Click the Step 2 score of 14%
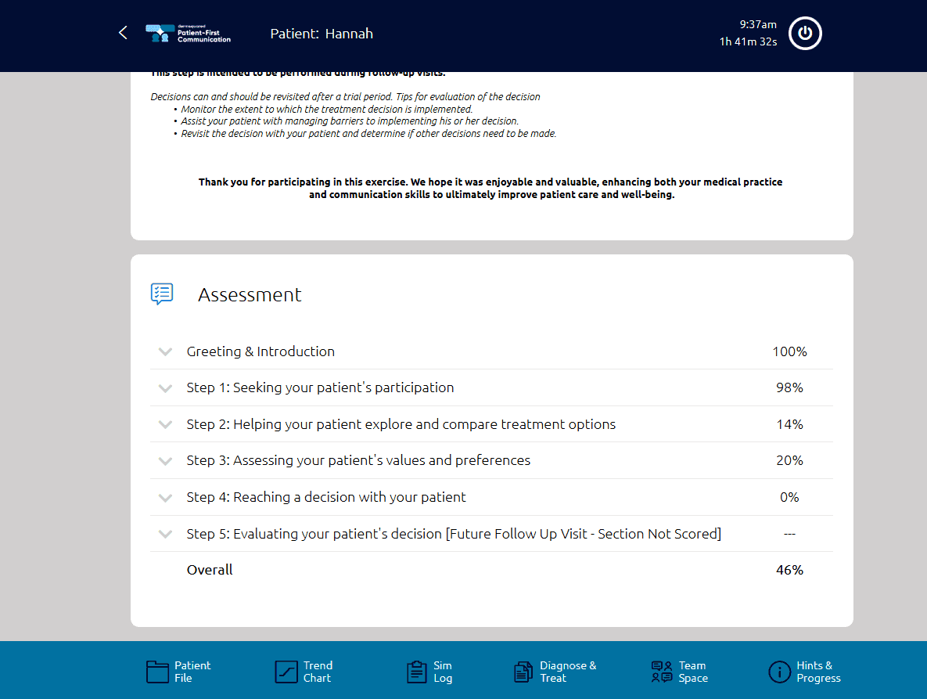Image resolution: width=927 pixels, height=699 pixels. click(789, 424)
